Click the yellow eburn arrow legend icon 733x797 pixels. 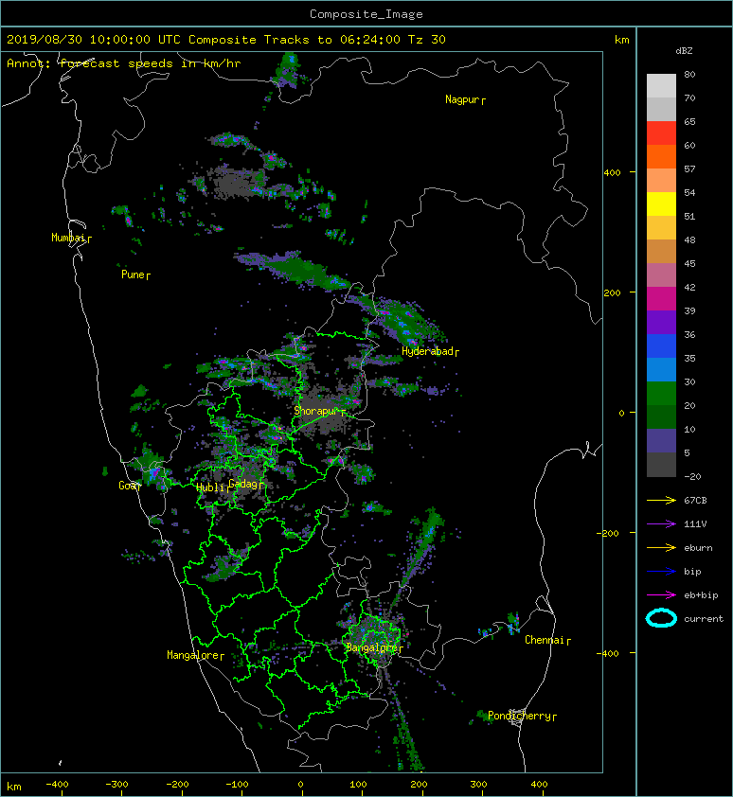[661, 548]
